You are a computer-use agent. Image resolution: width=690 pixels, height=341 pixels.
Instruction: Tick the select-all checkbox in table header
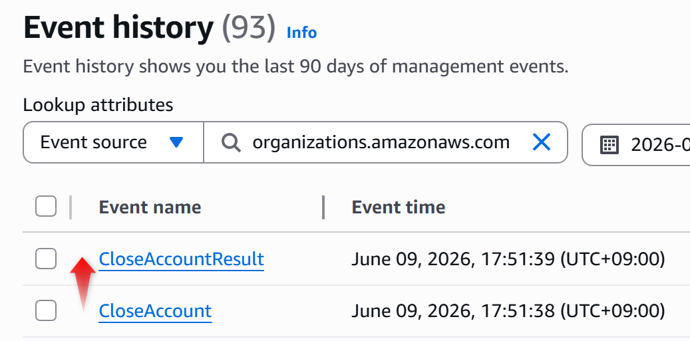coord(46,207)
